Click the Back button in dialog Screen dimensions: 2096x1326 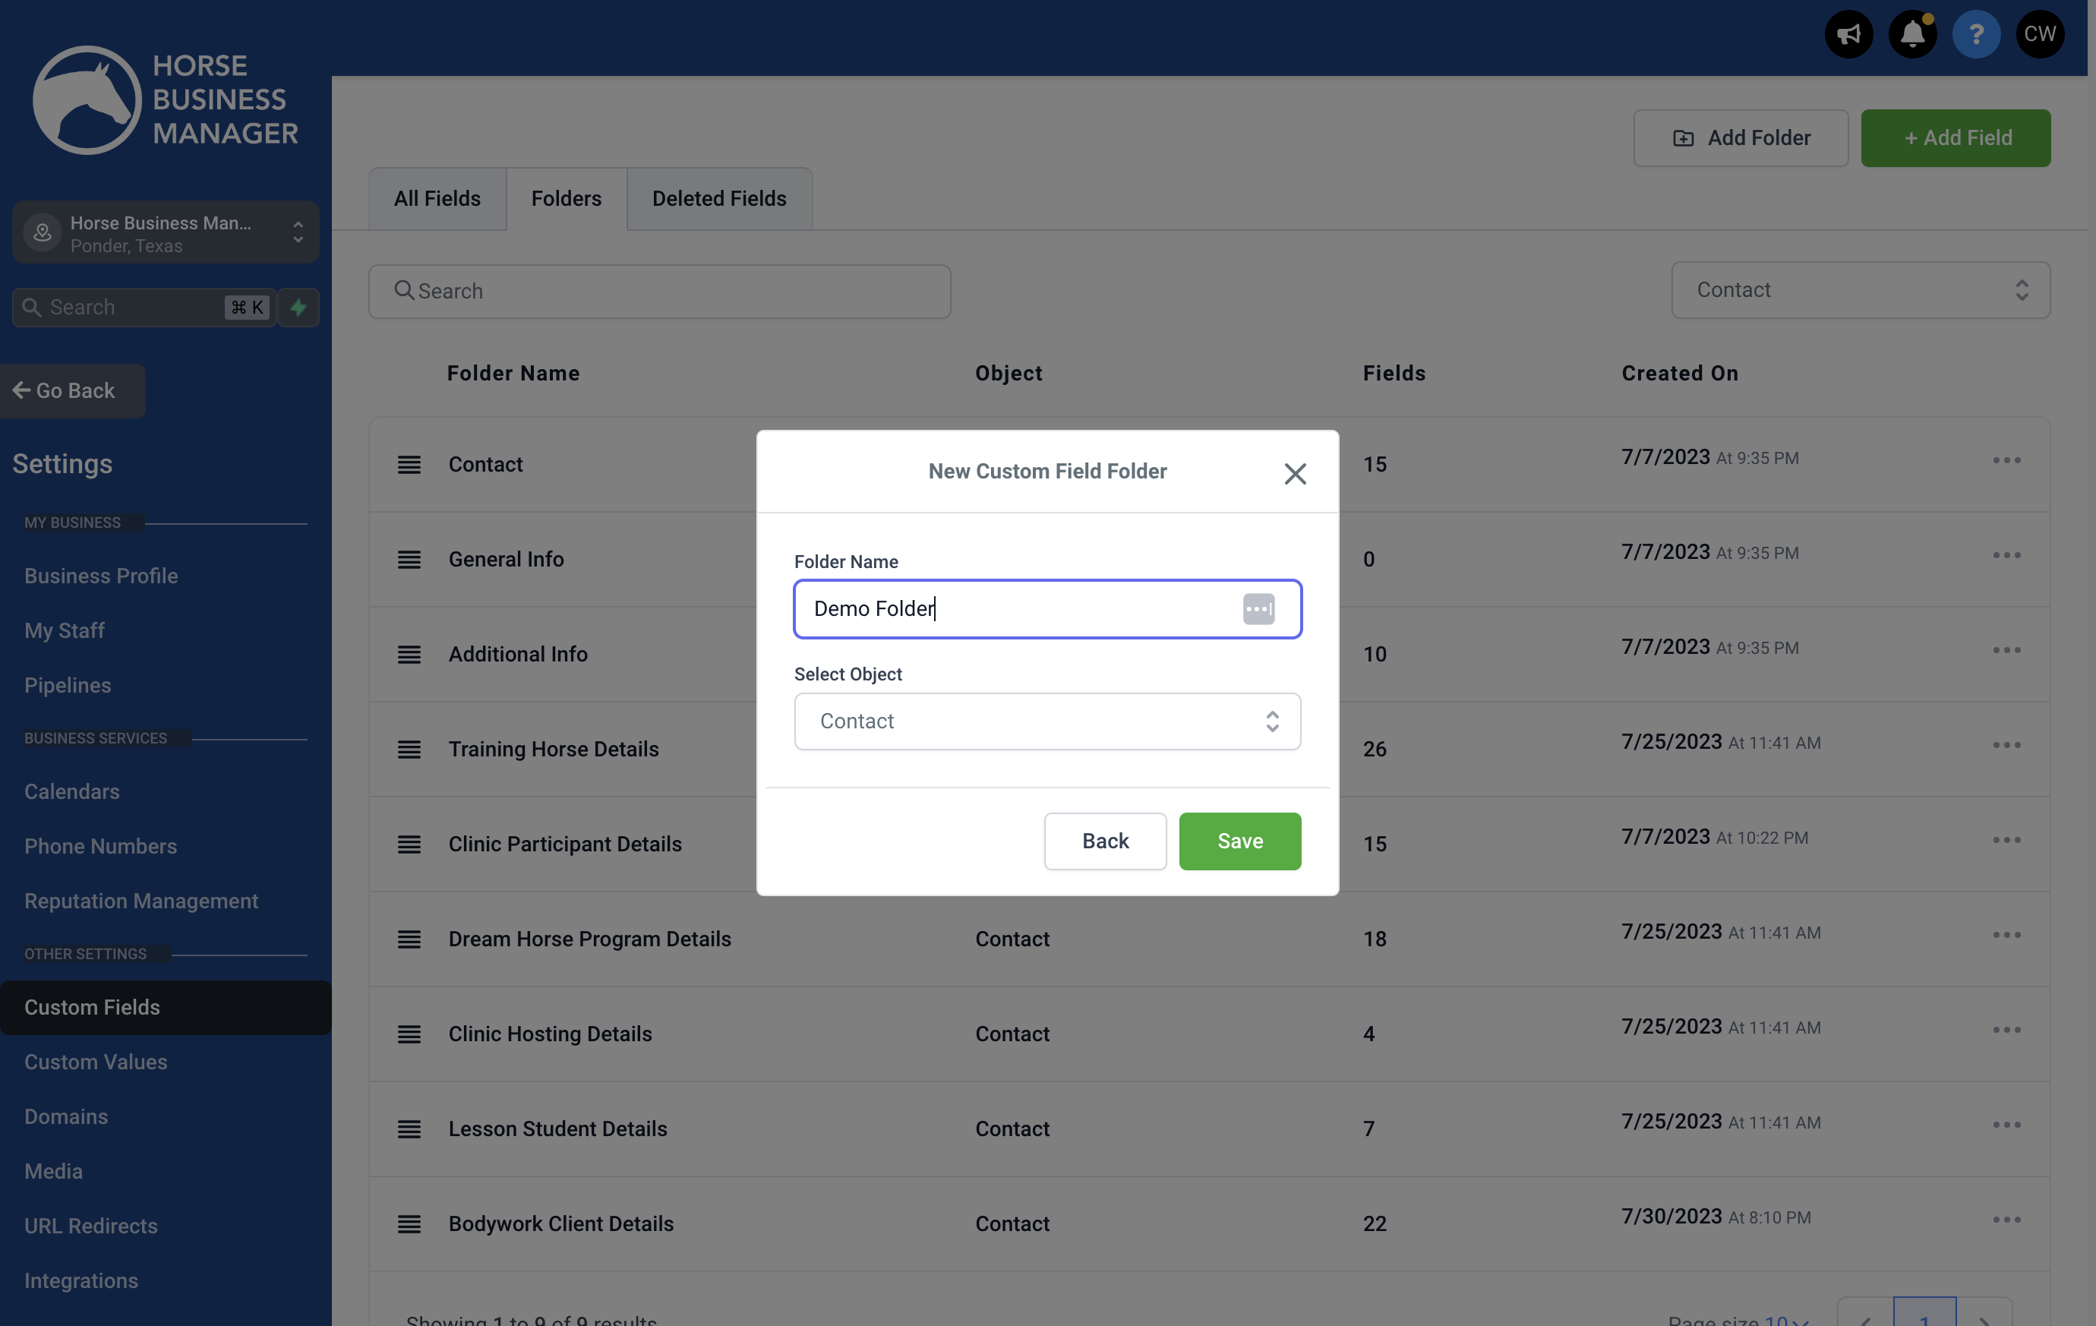(x=1105, y=841)
